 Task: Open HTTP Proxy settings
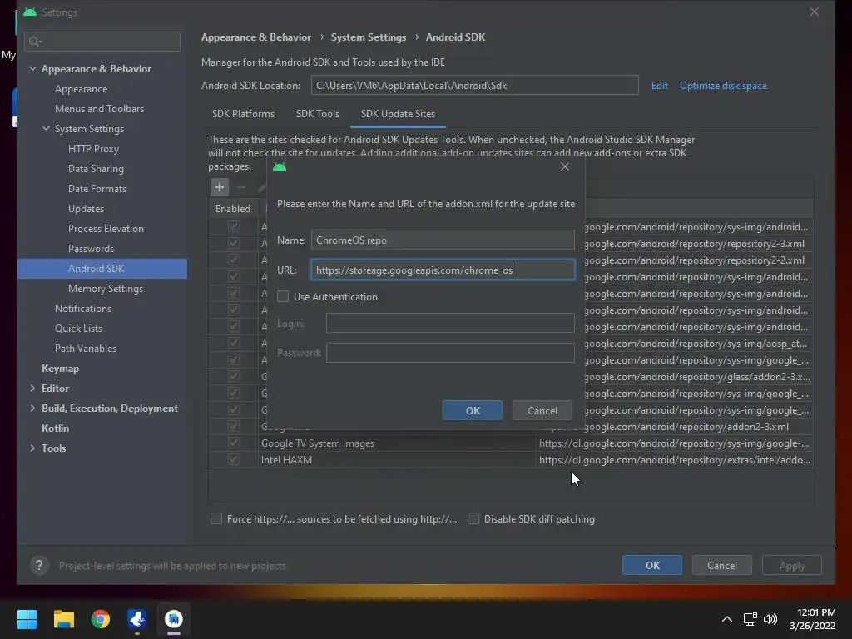pos(93,149)
